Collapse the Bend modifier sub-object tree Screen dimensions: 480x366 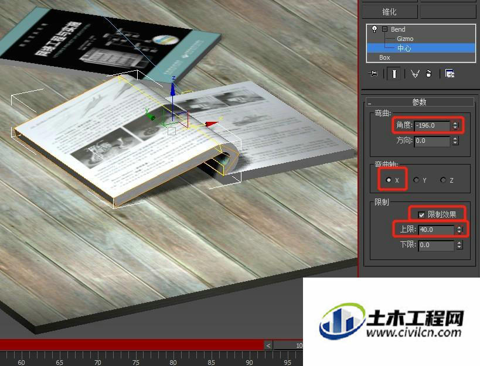pos(385,29)
